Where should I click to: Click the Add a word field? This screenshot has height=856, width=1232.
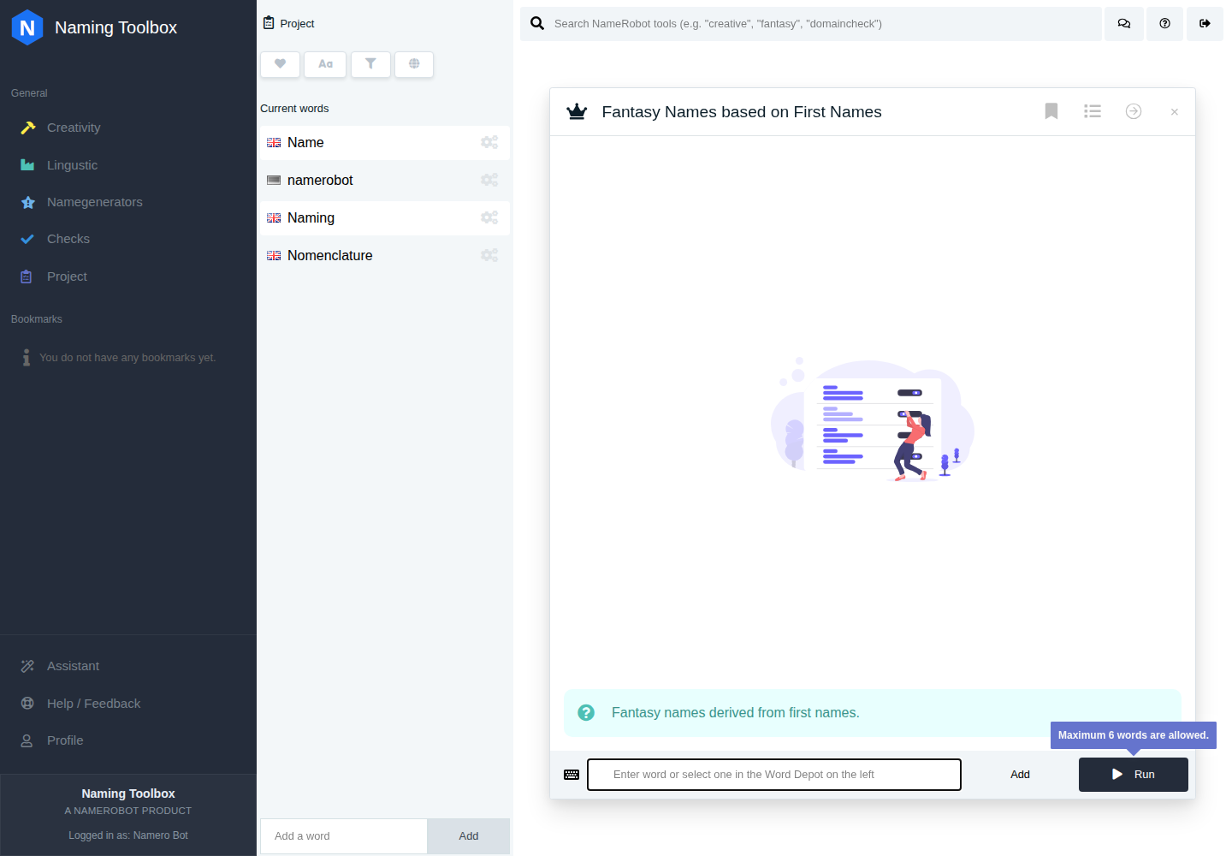pyautogui.click(x=343, y=836)
